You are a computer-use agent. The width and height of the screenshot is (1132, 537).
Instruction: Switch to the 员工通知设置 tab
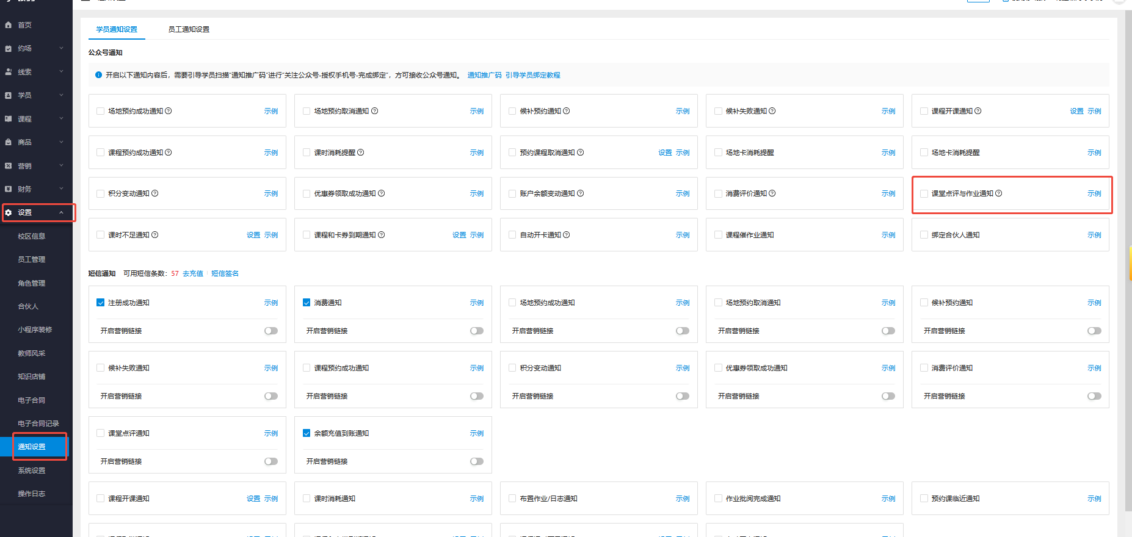[189, 29]
